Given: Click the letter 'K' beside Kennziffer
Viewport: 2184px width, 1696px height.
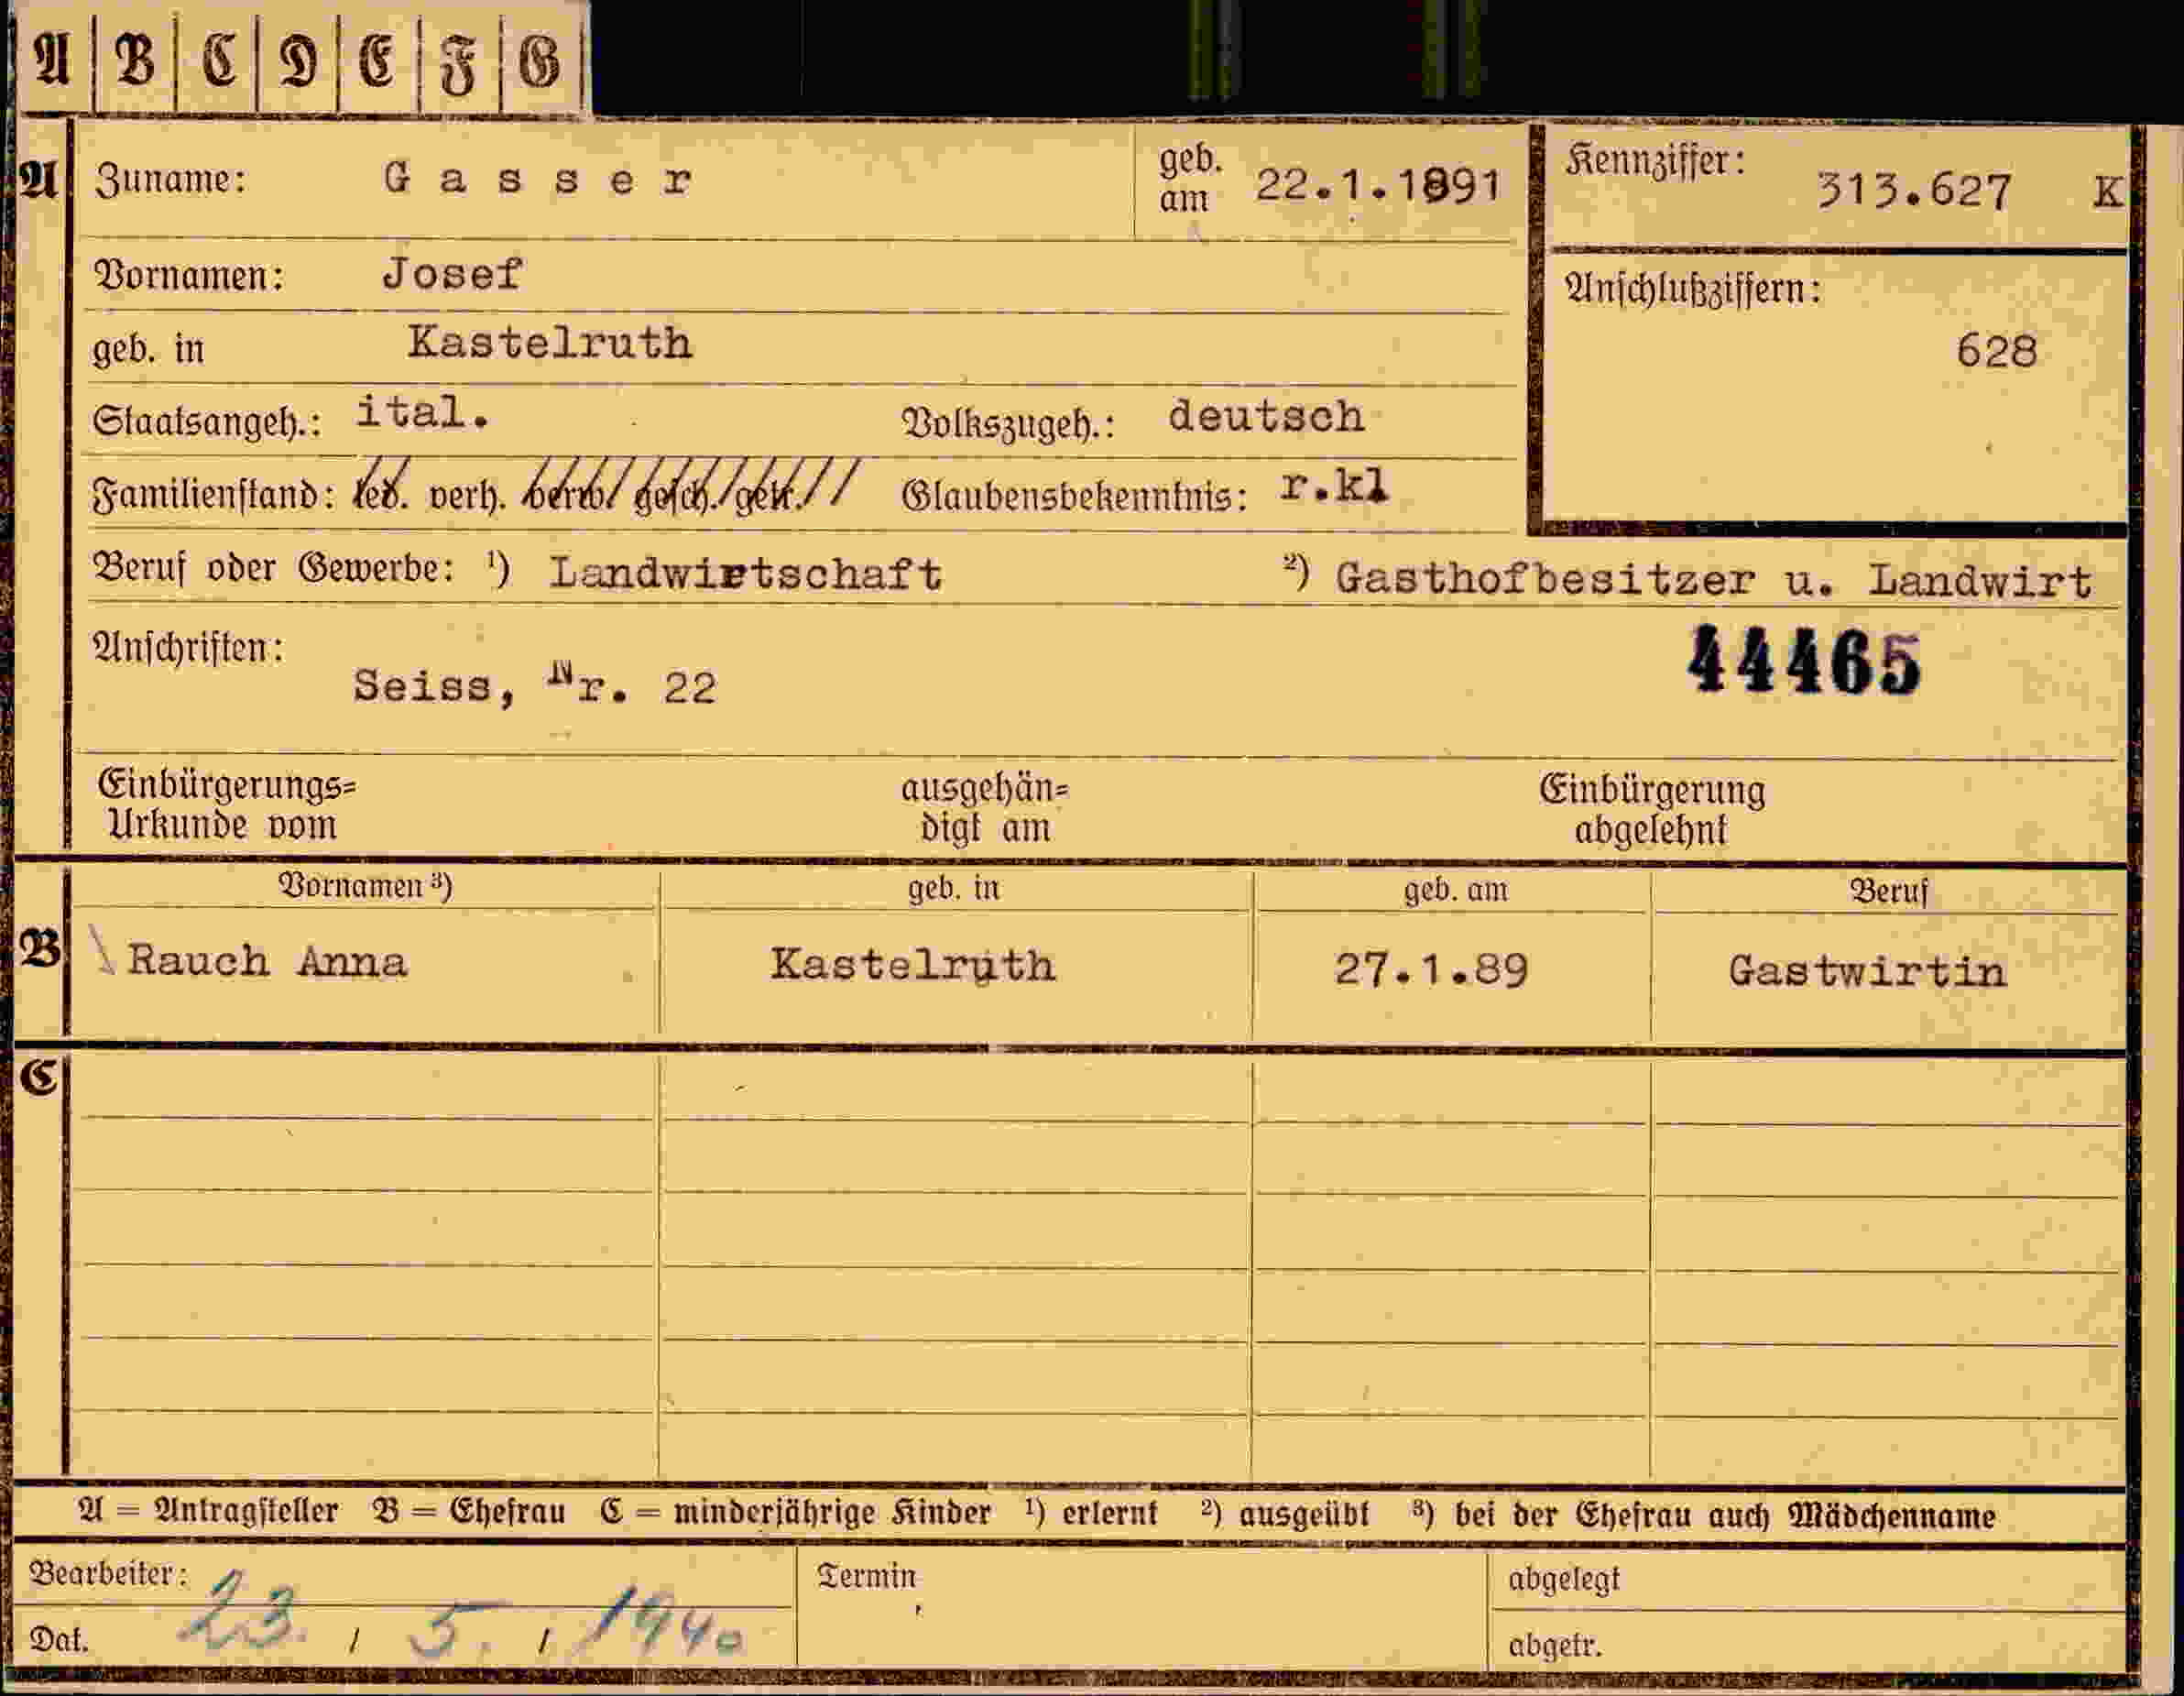Looking at the screenshot, I should [x=2108, y=192].
